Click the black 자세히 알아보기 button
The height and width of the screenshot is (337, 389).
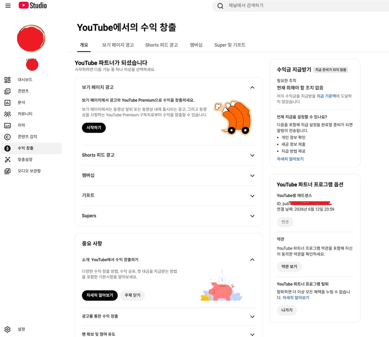coord(100,295)
